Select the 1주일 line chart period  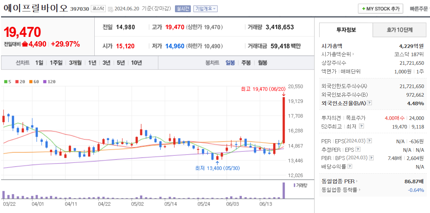point(56,63)
